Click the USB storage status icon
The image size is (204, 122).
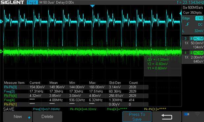tap(187, 114)
